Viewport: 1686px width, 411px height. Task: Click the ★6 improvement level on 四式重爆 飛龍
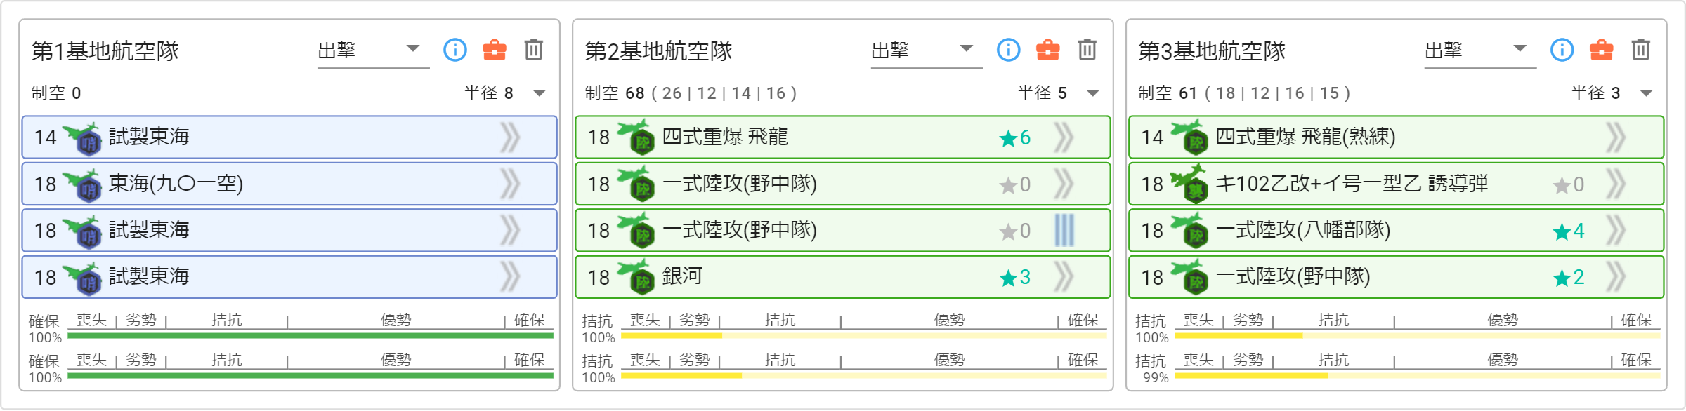[x=1015, y=138]
